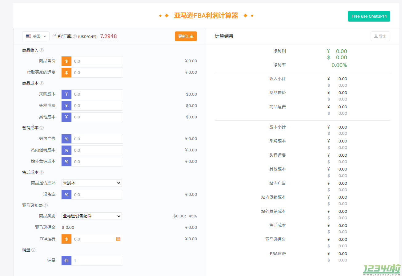Click the 导出 export button
Screen dimensions: 402x276
point(380,36)
